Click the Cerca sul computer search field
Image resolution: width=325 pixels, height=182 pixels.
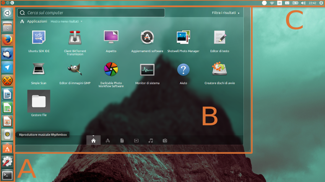tap(92, 13)
